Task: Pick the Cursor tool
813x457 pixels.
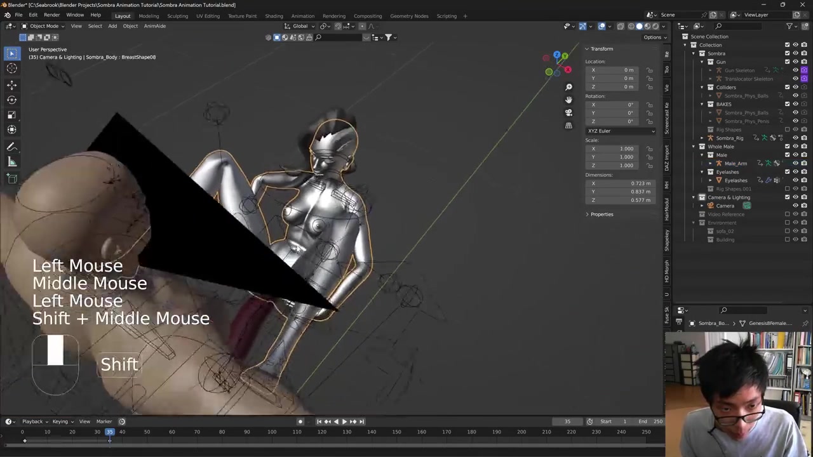Action: point(11,69)
